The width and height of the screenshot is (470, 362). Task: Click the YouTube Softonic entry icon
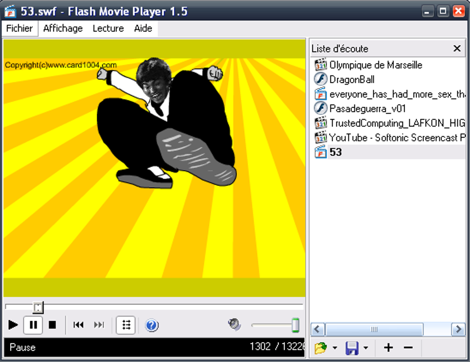click(x=320, y=137)
